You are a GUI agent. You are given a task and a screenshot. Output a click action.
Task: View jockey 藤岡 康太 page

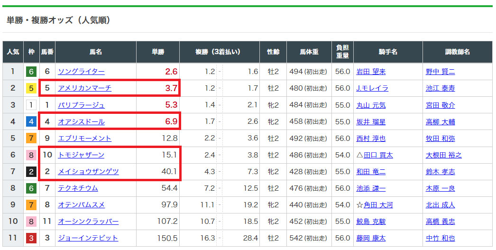point(371,238)
